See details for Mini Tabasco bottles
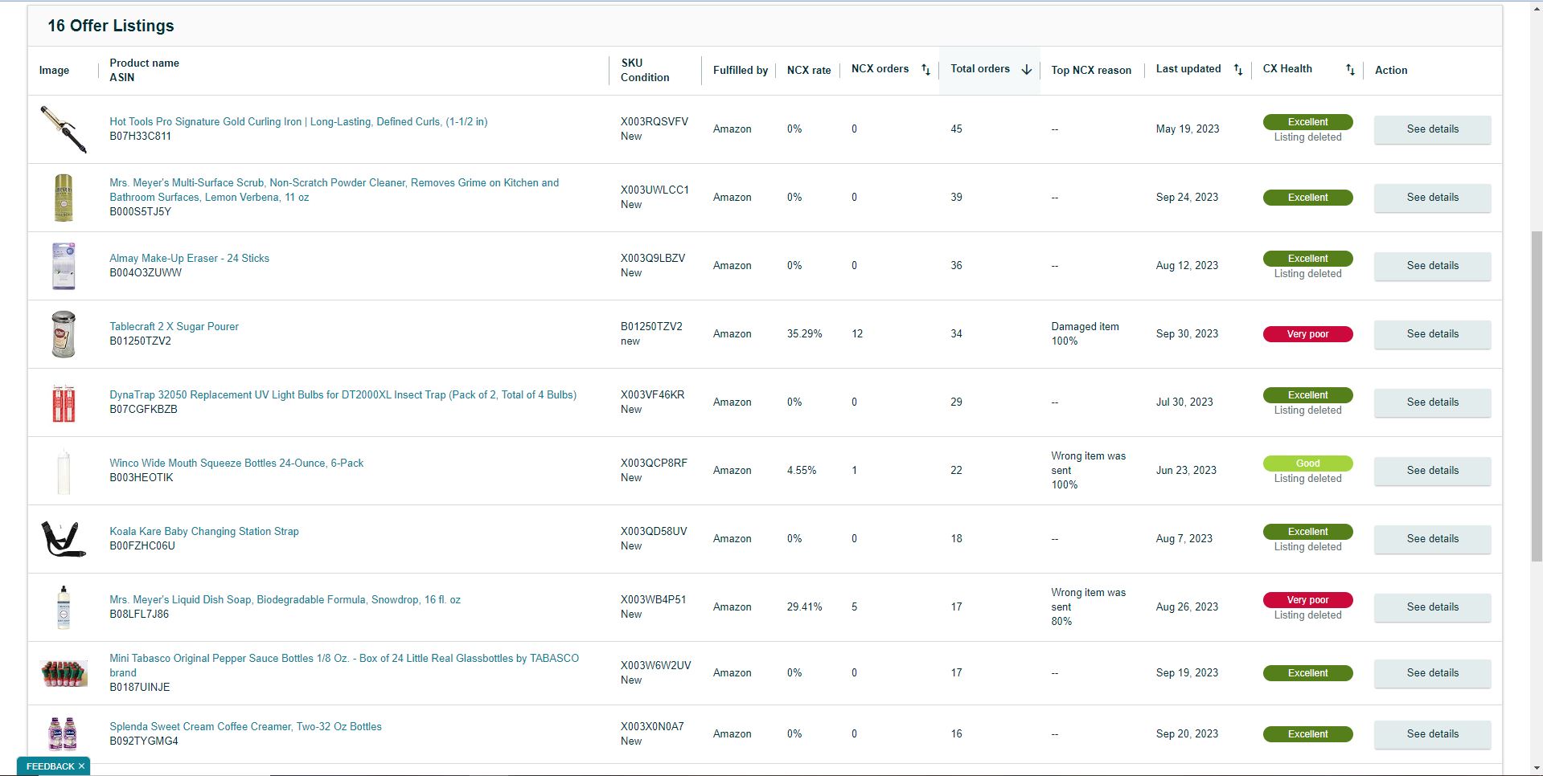Screen dimensions: 1543x776 point(1432,673)
